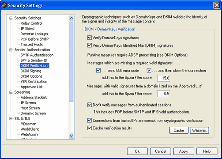Select the SSL & TLS node label
The height and width of the screenshot is (159, 222).
(x=22, y=119)
